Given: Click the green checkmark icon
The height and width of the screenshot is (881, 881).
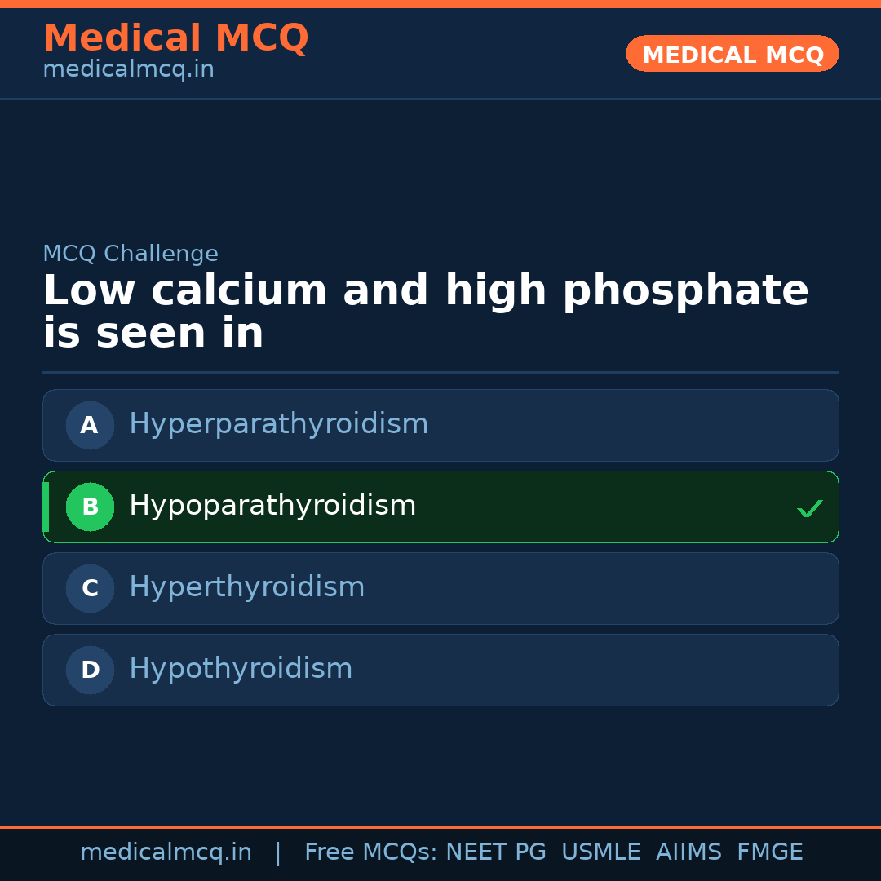Looking at the screenshot, I should 809,508.
